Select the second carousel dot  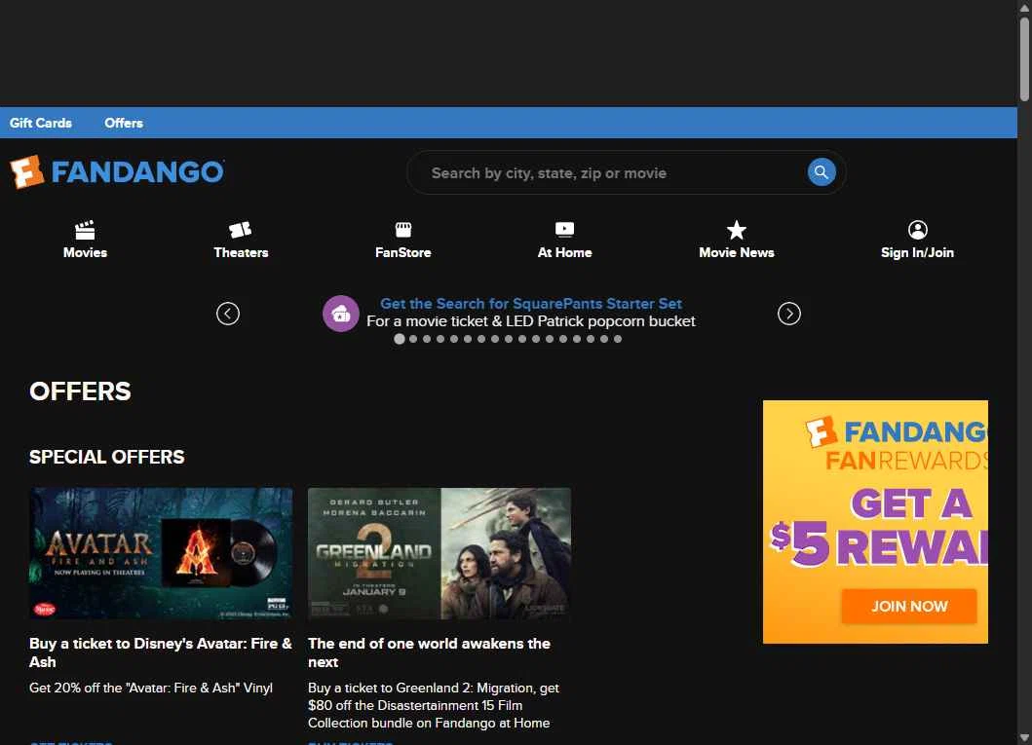412,339
